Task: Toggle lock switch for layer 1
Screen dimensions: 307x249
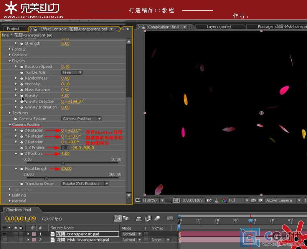Action: pyautogui.click(x=21, y=234)
